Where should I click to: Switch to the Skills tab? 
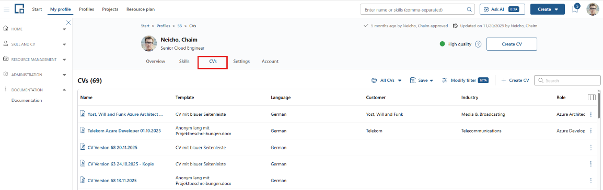(184, 62)
